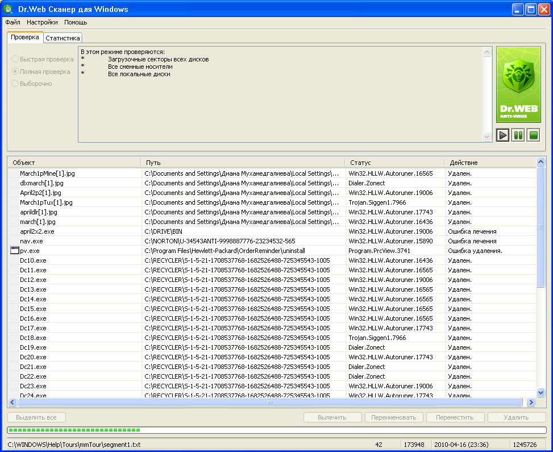Click the Переместить button
This screenshot has width=553, height=452.
click(455, 417)
